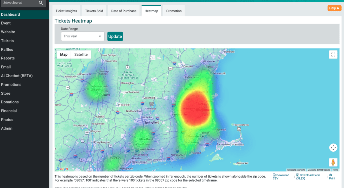The image size is (344, 188).
Task: Switch map to Satellite view
Action: coord(81,55)
